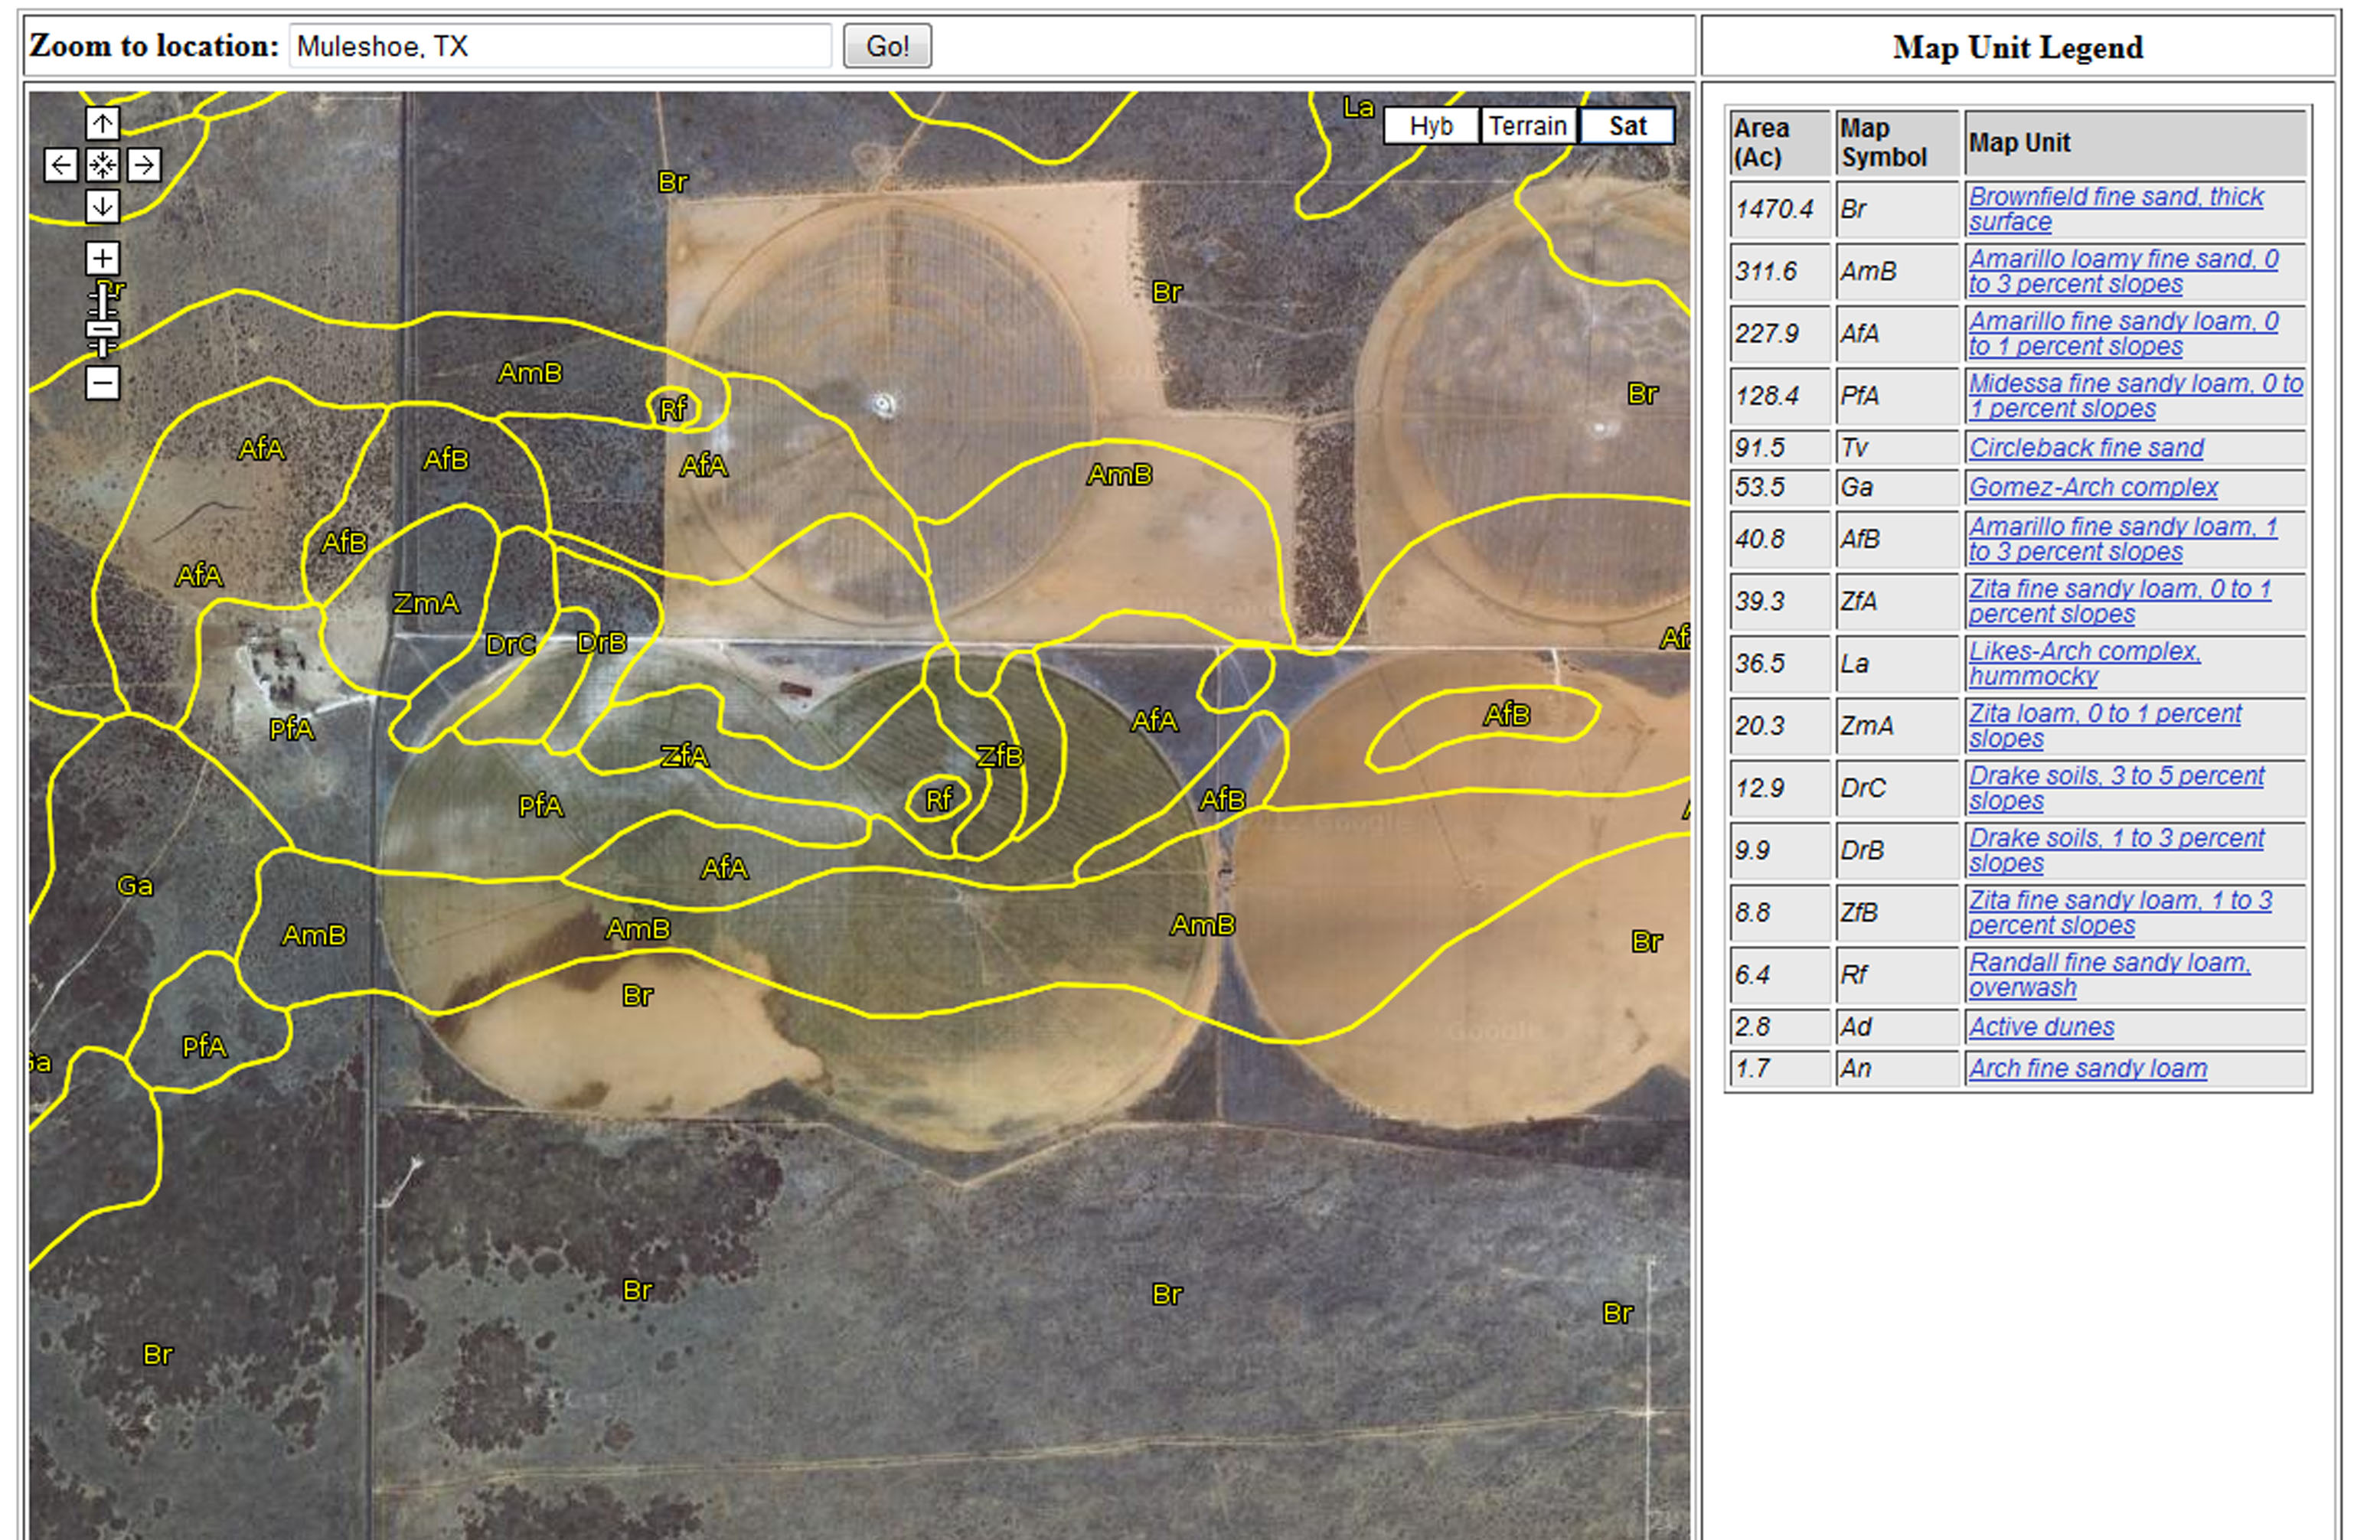Select the Sat map view
The height and width of the screenshot is (1540, 2380).
1626,126
